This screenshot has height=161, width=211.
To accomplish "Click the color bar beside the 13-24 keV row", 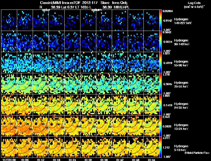I will tap(160, 126).
